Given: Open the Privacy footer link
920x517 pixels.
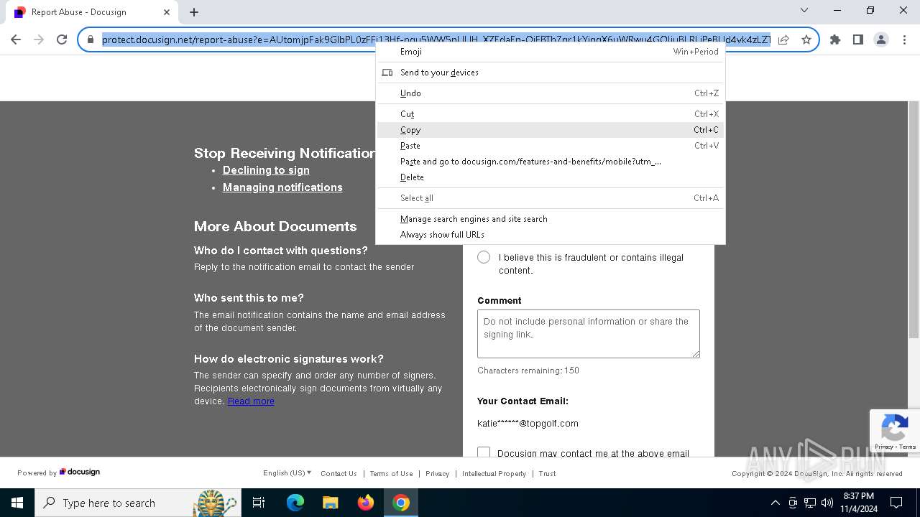Looking at the screenshot, I should [x=437, y=474].
